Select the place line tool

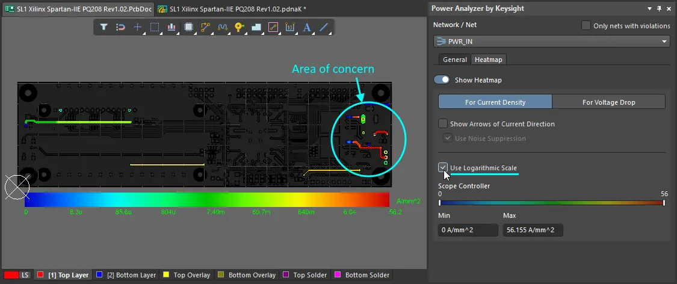[x=324, y=26]
